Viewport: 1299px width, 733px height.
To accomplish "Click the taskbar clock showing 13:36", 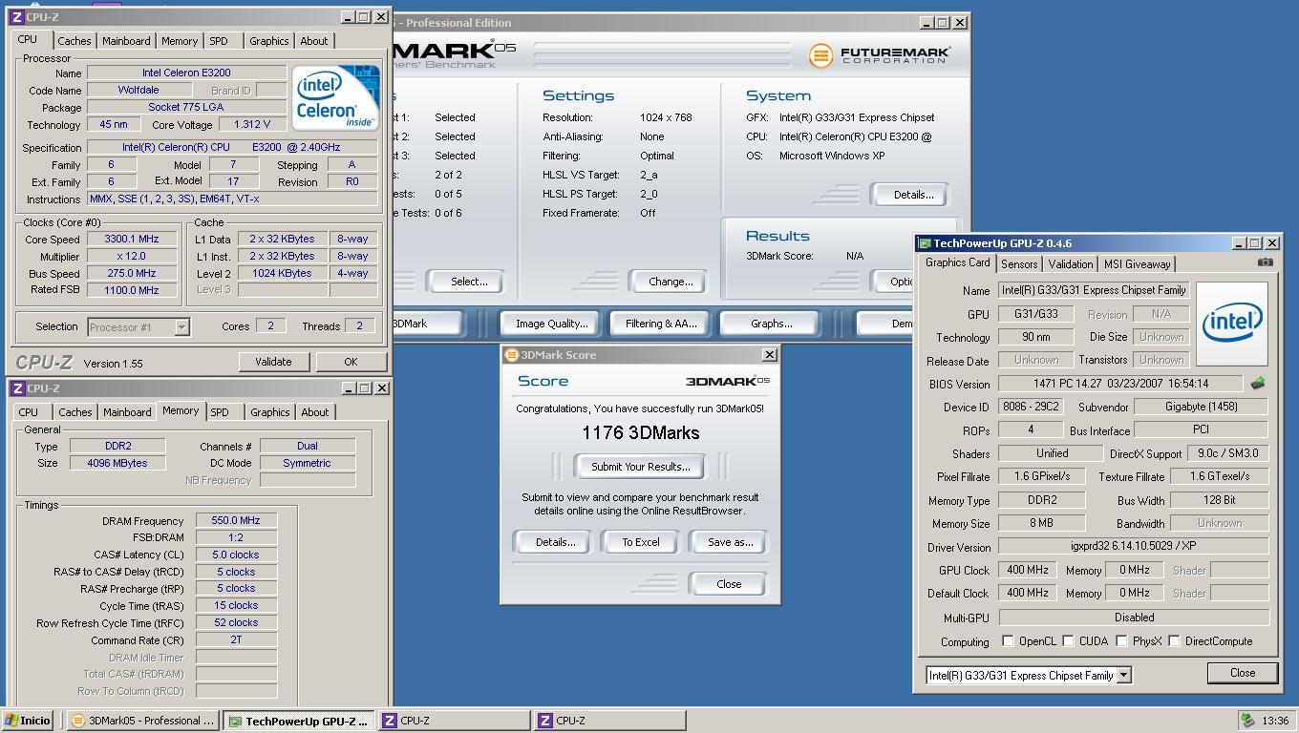I will (x=1274, y=721).
